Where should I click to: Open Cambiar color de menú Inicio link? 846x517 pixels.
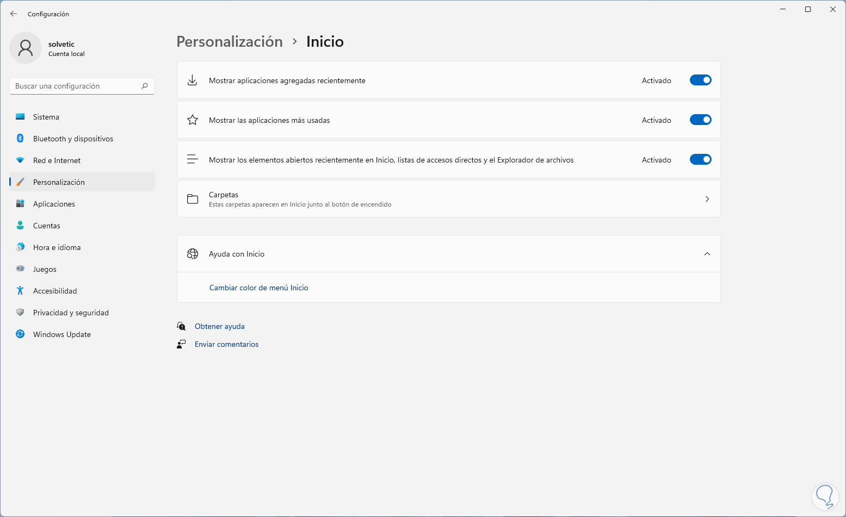click(258, 288)
